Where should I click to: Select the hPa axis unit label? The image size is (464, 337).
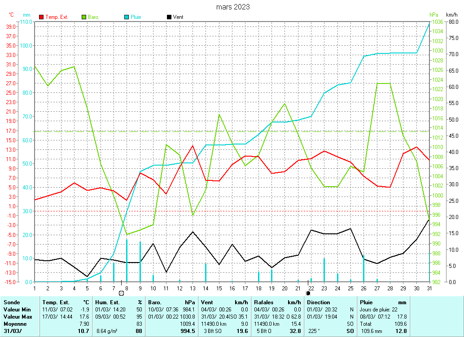pos(433,15)
